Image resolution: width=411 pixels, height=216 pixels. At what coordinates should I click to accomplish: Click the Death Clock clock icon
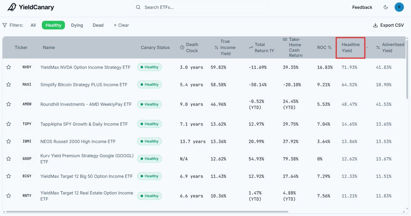(x=182, y=48)
